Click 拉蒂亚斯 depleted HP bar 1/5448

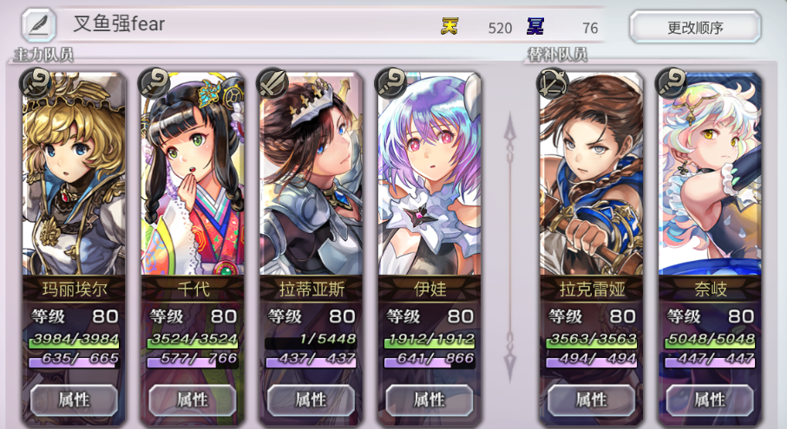pos(311,341)
